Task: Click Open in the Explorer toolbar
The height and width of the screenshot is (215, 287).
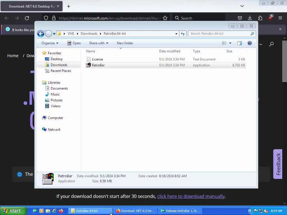Action: [x=74, y=43]
